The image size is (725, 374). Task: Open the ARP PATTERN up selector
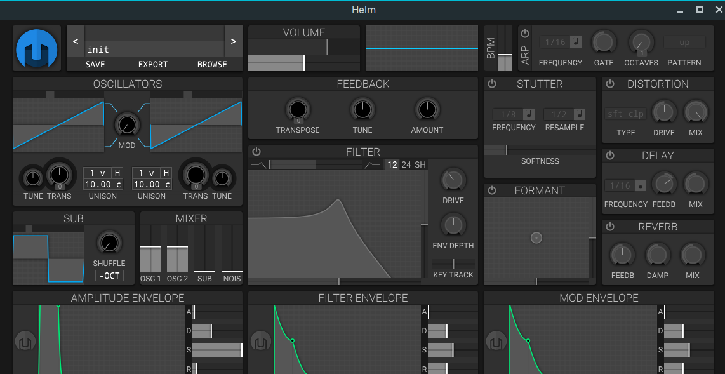click(684, 42)
